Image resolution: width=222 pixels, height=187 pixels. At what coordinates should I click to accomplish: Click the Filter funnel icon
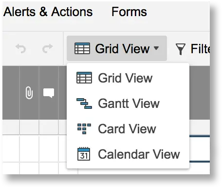tap(181, 49)
